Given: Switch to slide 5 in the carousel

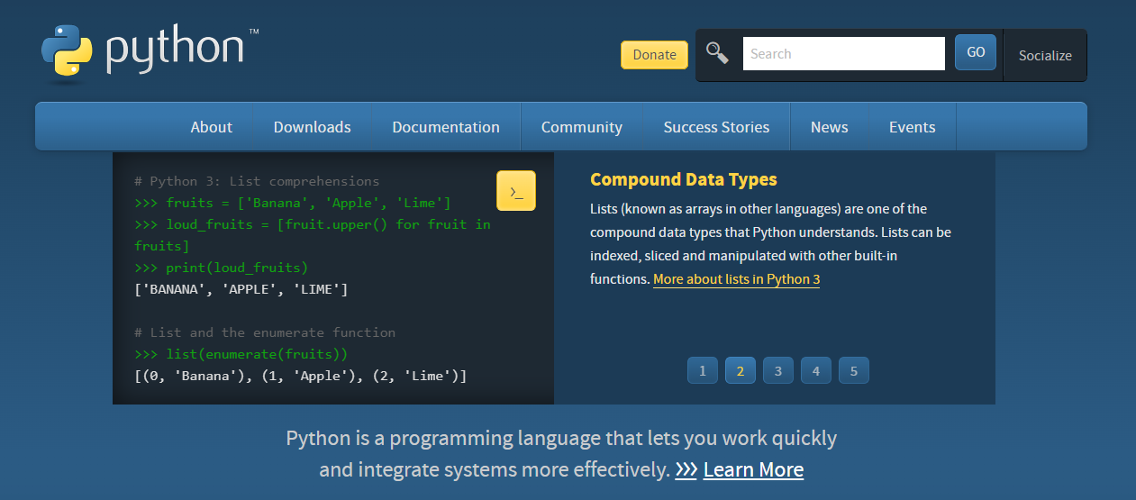Looking at the screenshot, I should coord(854,370).
